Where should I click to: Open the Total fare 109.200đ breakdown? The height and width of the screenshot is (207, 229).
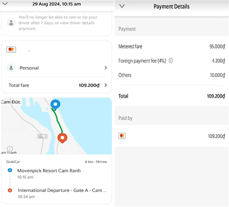(x=57, y=85)
